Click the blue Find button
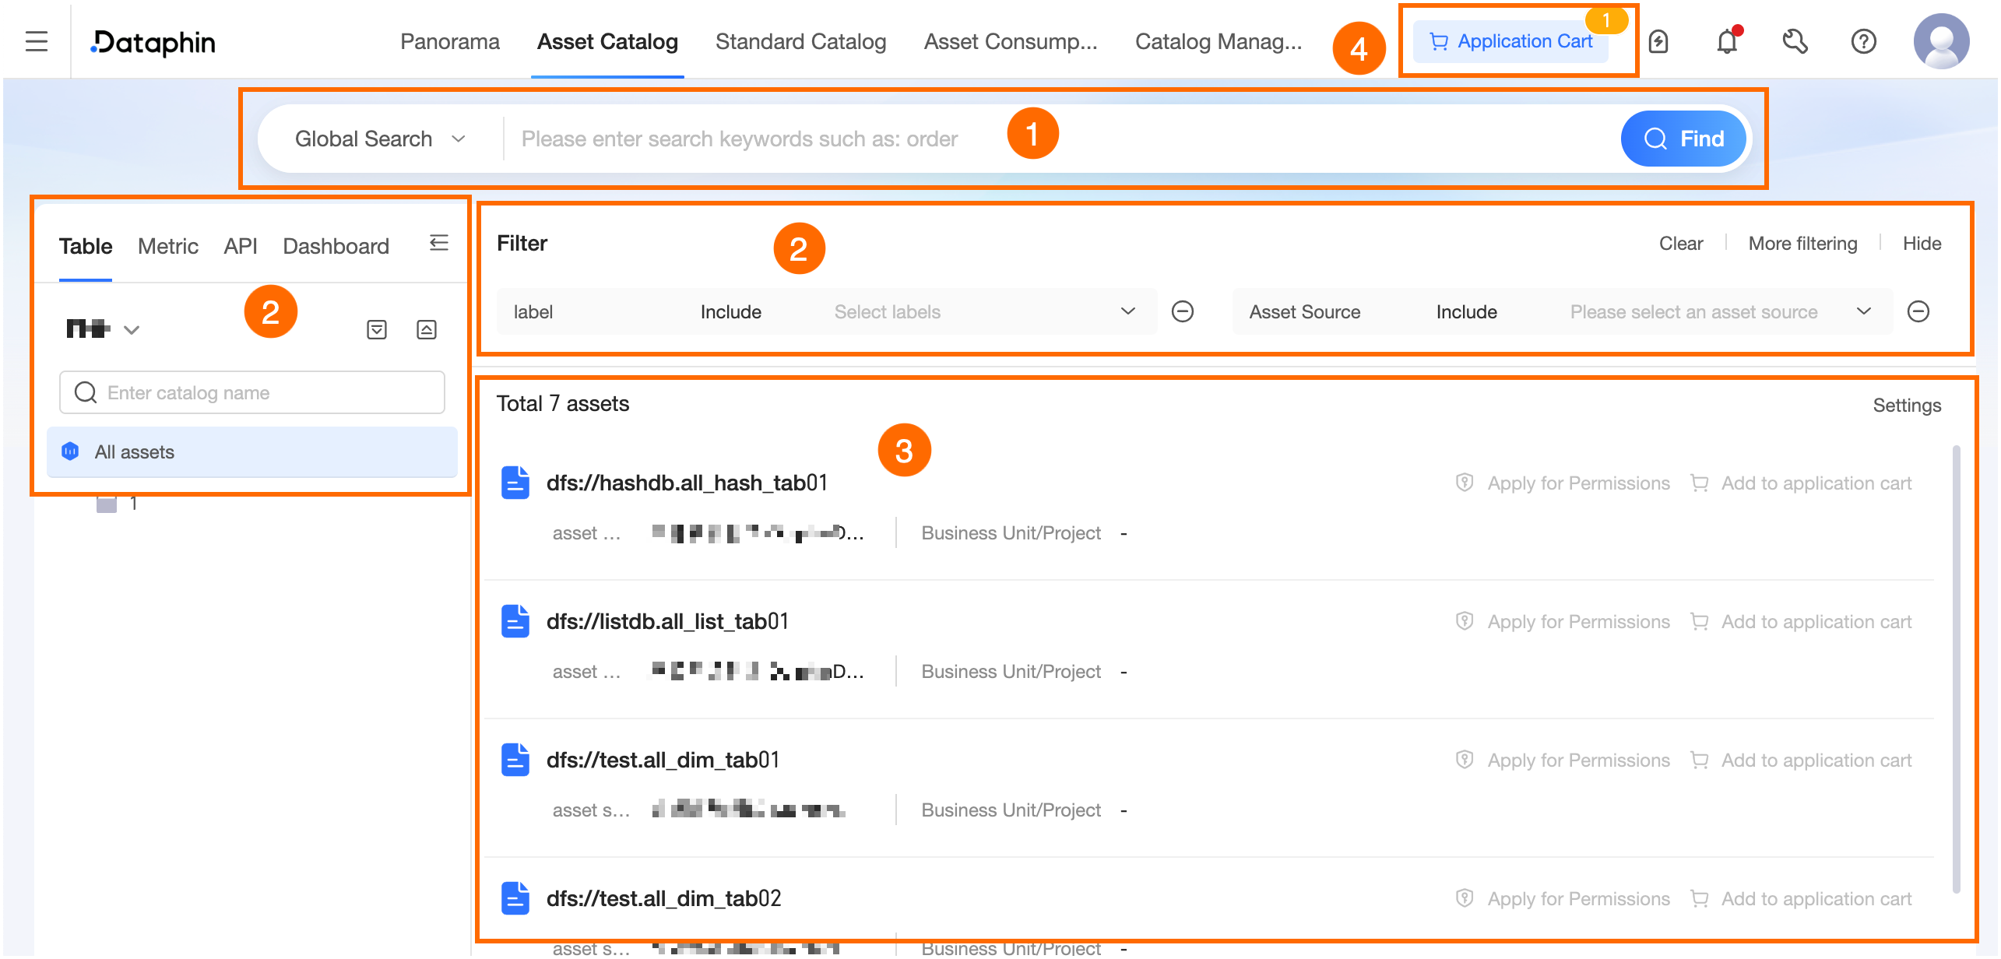The height and width of the screenshot is (959, 2001). [1683, 139]
